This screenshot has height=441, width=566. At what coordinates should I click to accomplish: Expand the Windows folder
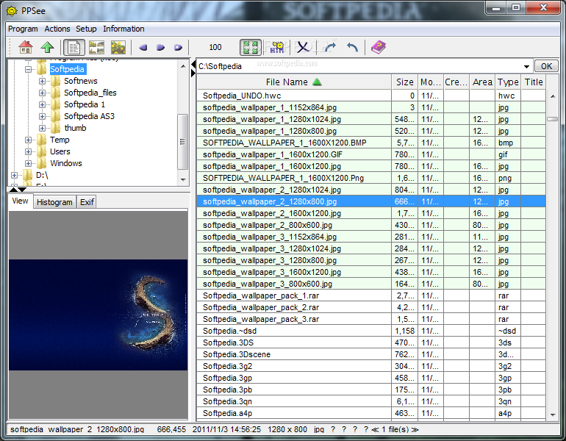pos(28,163)
